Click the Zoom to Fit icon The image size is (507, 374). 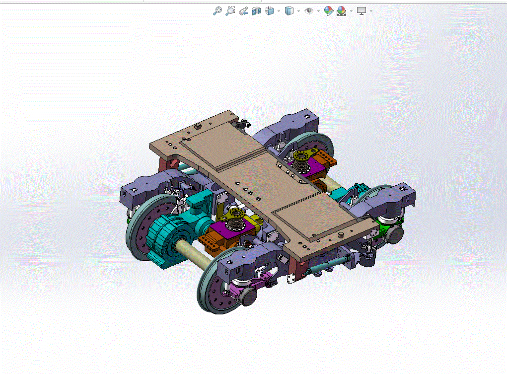[x=217, y=10]
